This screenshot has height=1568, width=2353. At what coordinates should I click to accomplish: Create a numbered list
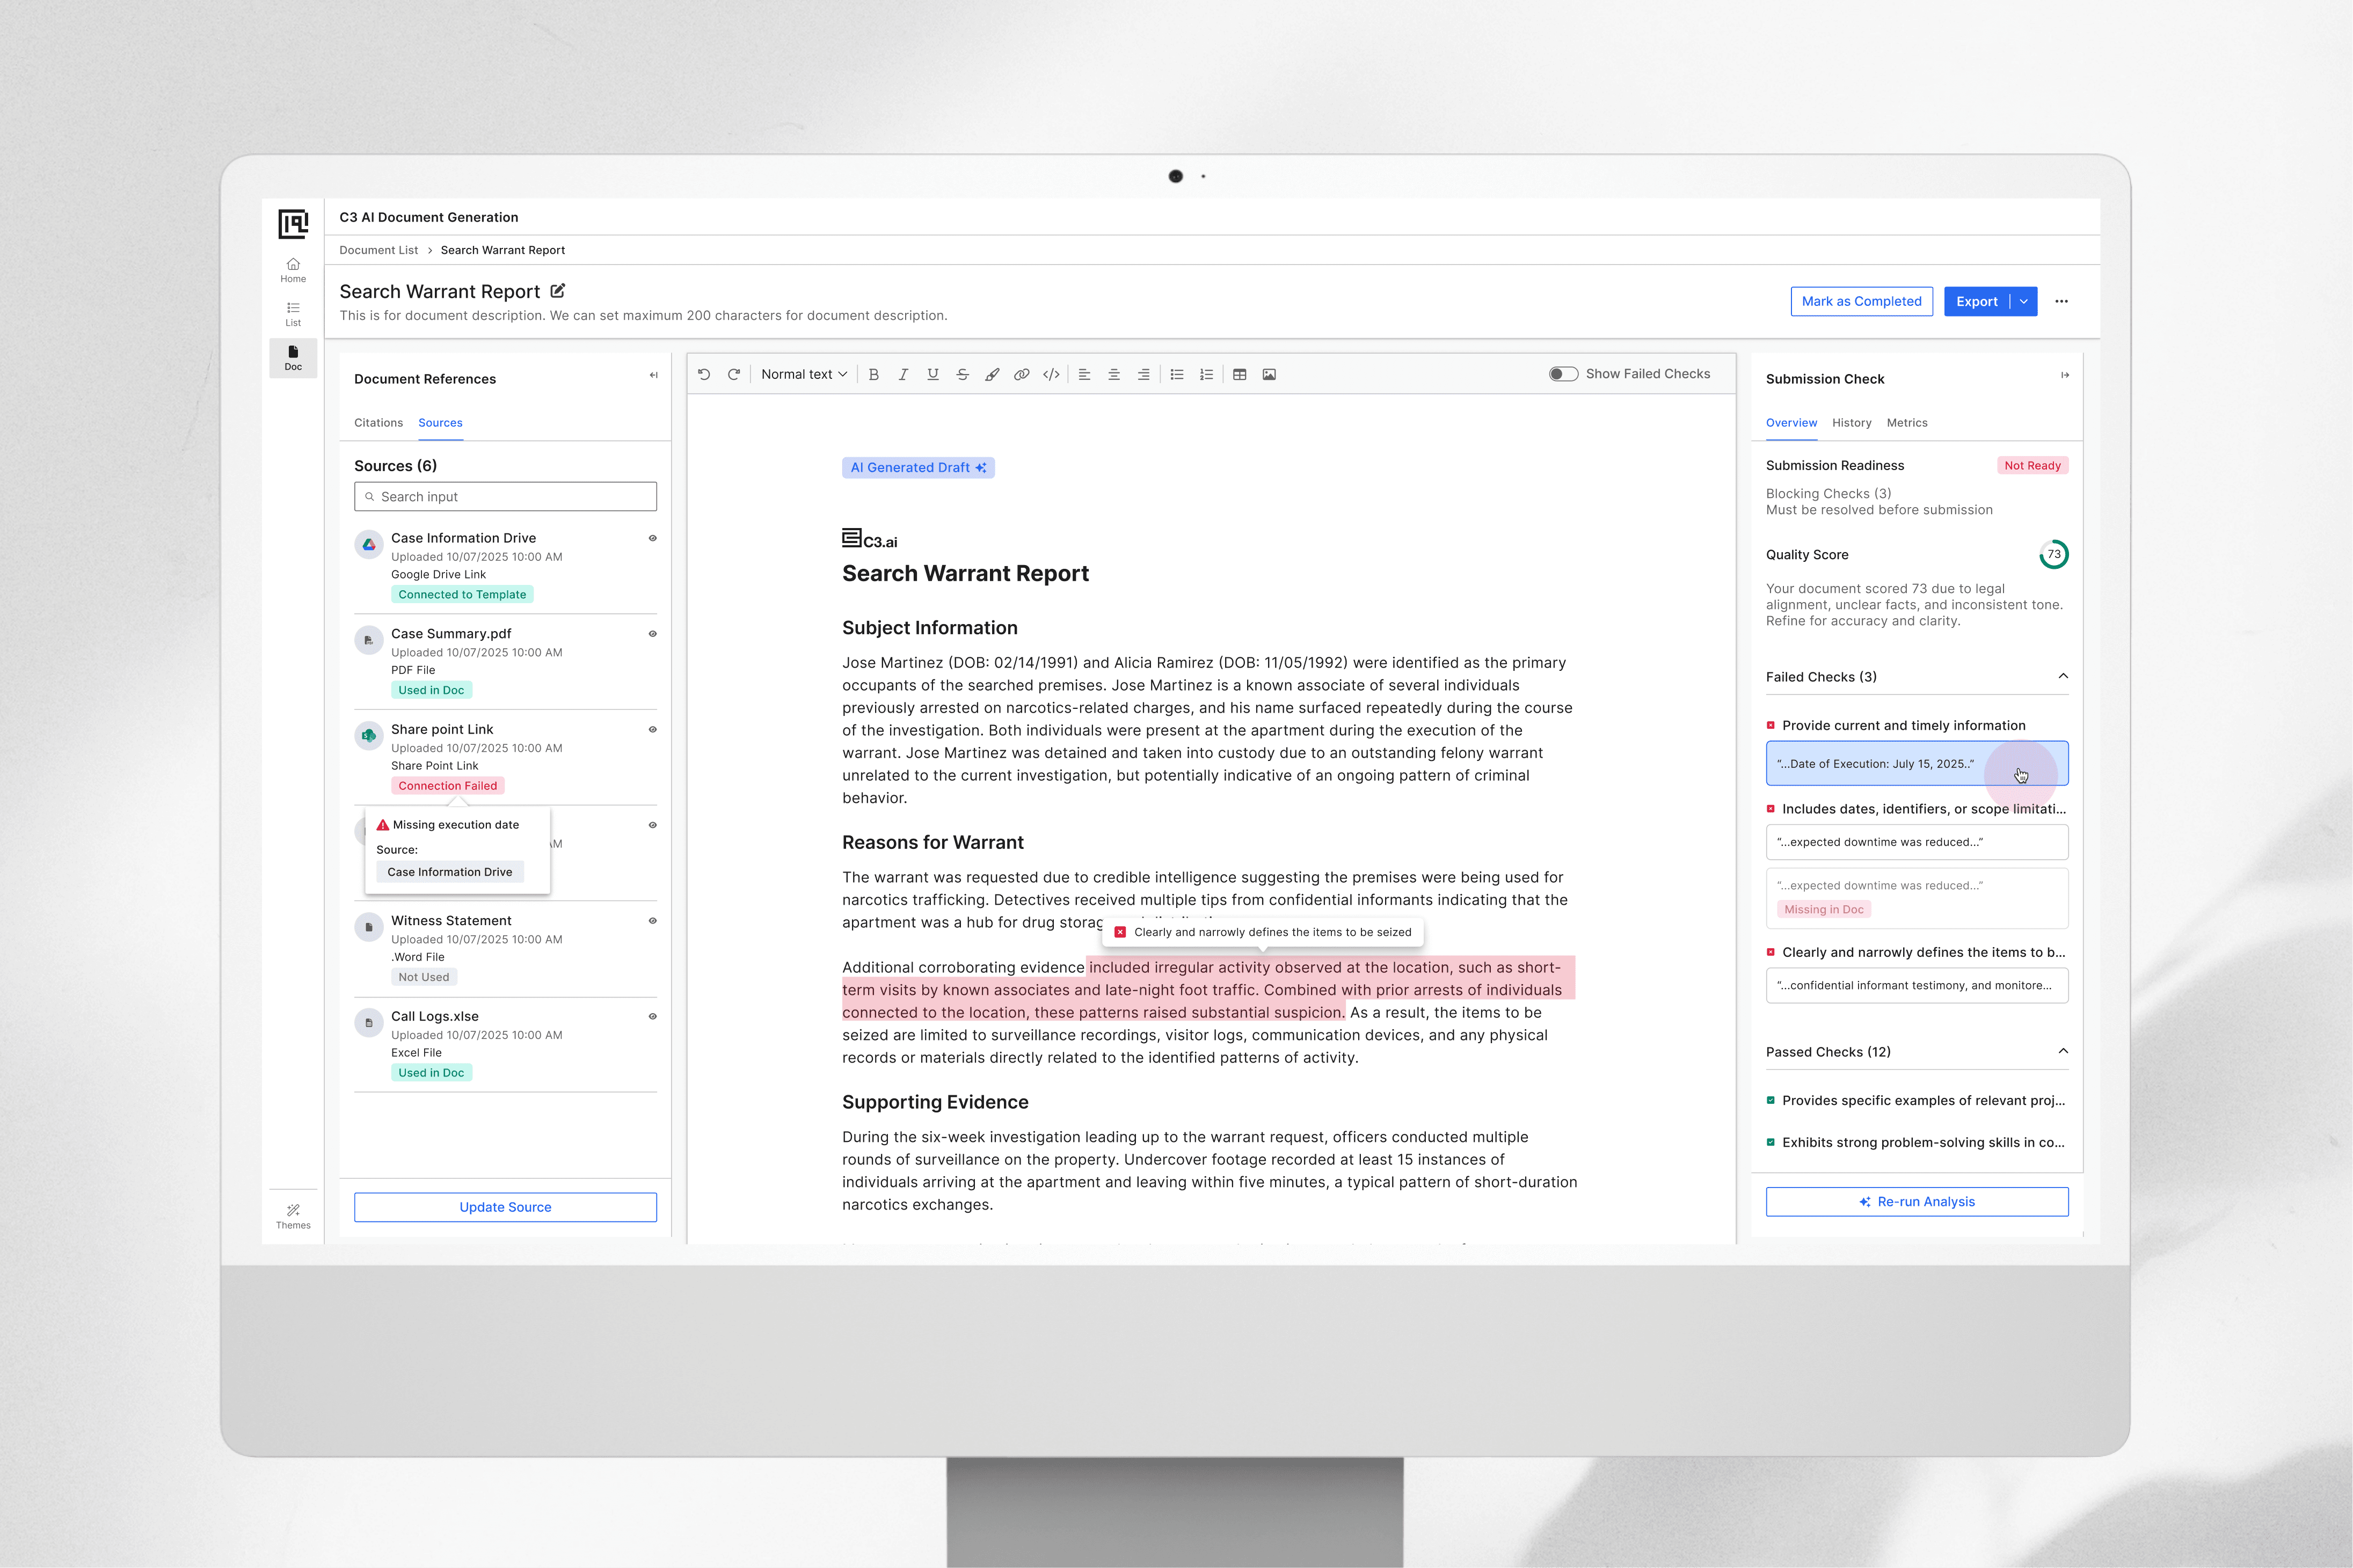tap(1206, 374)
